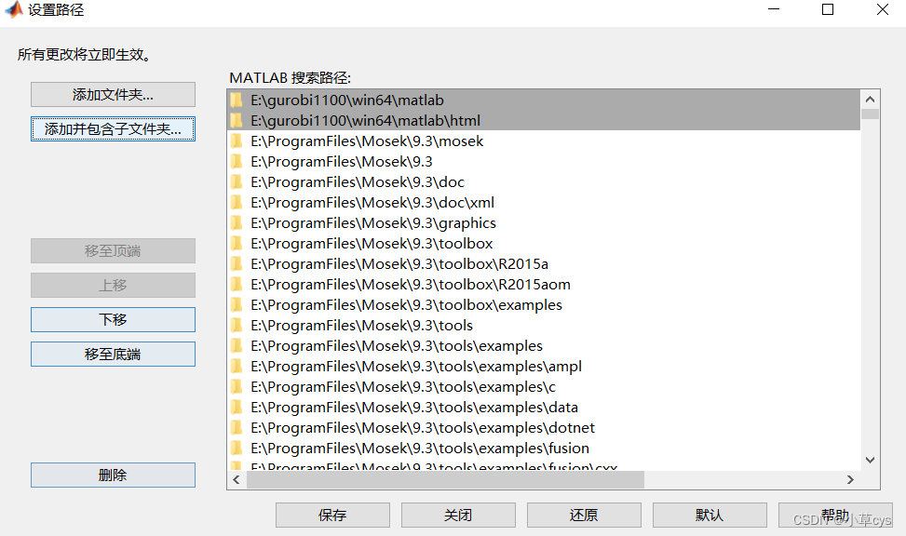This screenshot has width=906, height=536.
Task: Click the 删除 button to remove a path
Action: tap(113, 475)
